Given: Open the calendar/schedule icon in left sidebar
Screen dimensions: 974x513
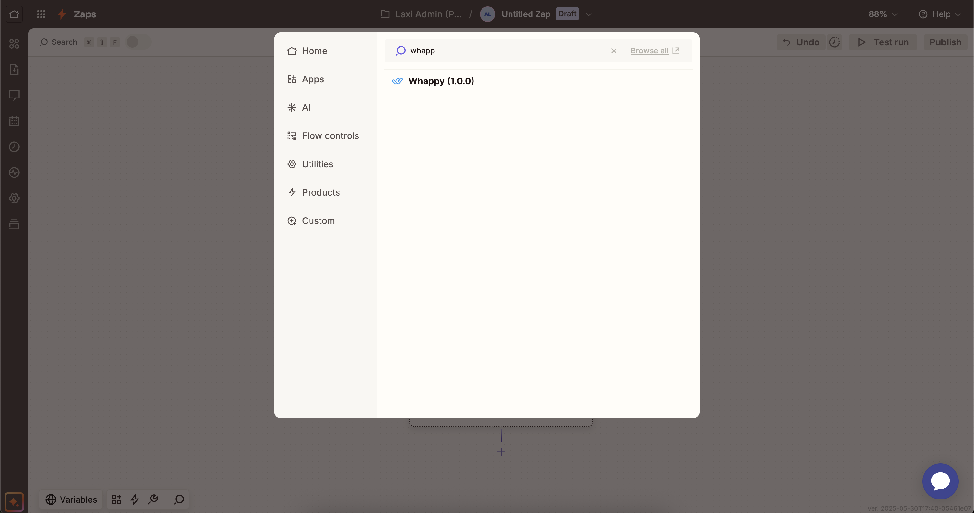Looking at the screenshot, I should pyautogui.click(x=14, y=121).
